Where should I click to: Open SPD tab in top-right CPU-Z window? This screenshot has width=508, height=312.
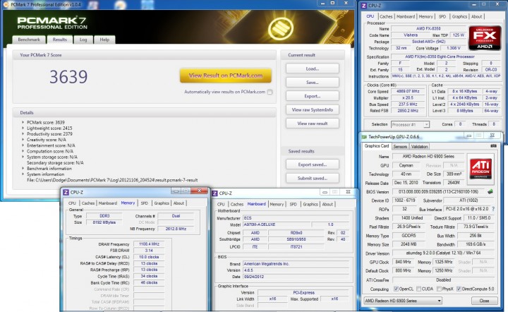pos(442,16)
